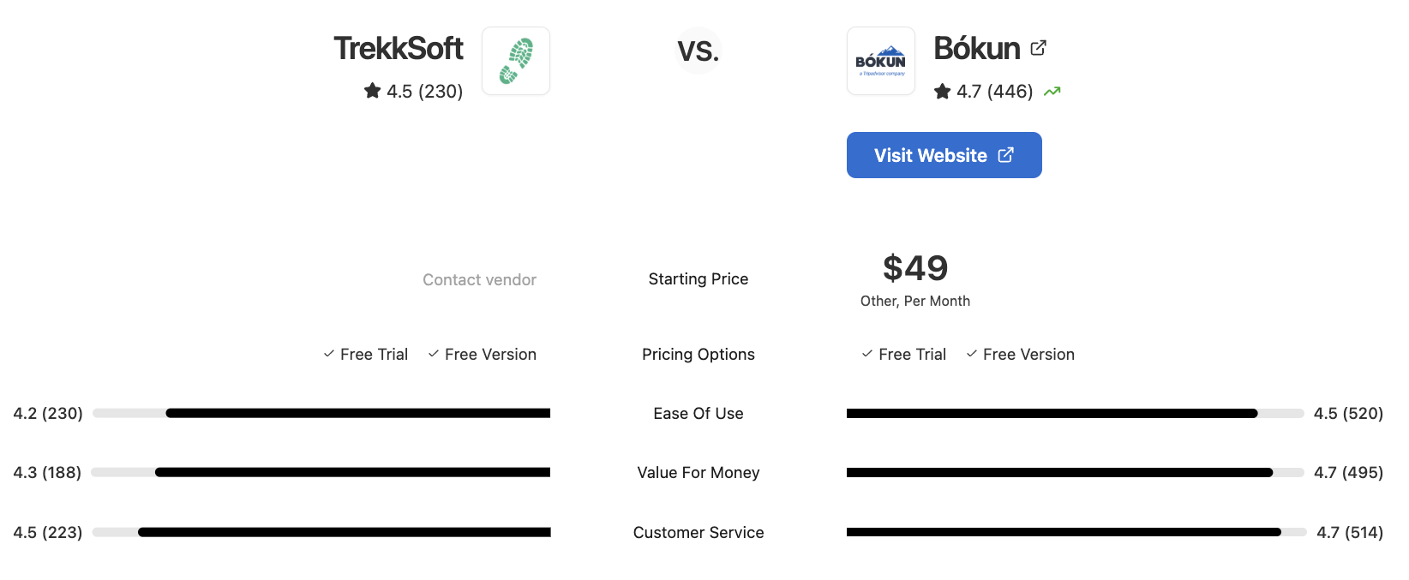Click the green trending arrow next to Bókun's rating
Image resolution: width=1409 pixels, height=580 pixels.
click(1053, 91)
